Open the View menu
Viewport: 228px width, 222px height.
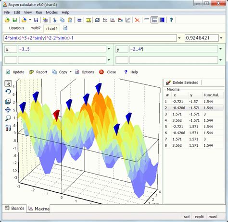[28, 12]
